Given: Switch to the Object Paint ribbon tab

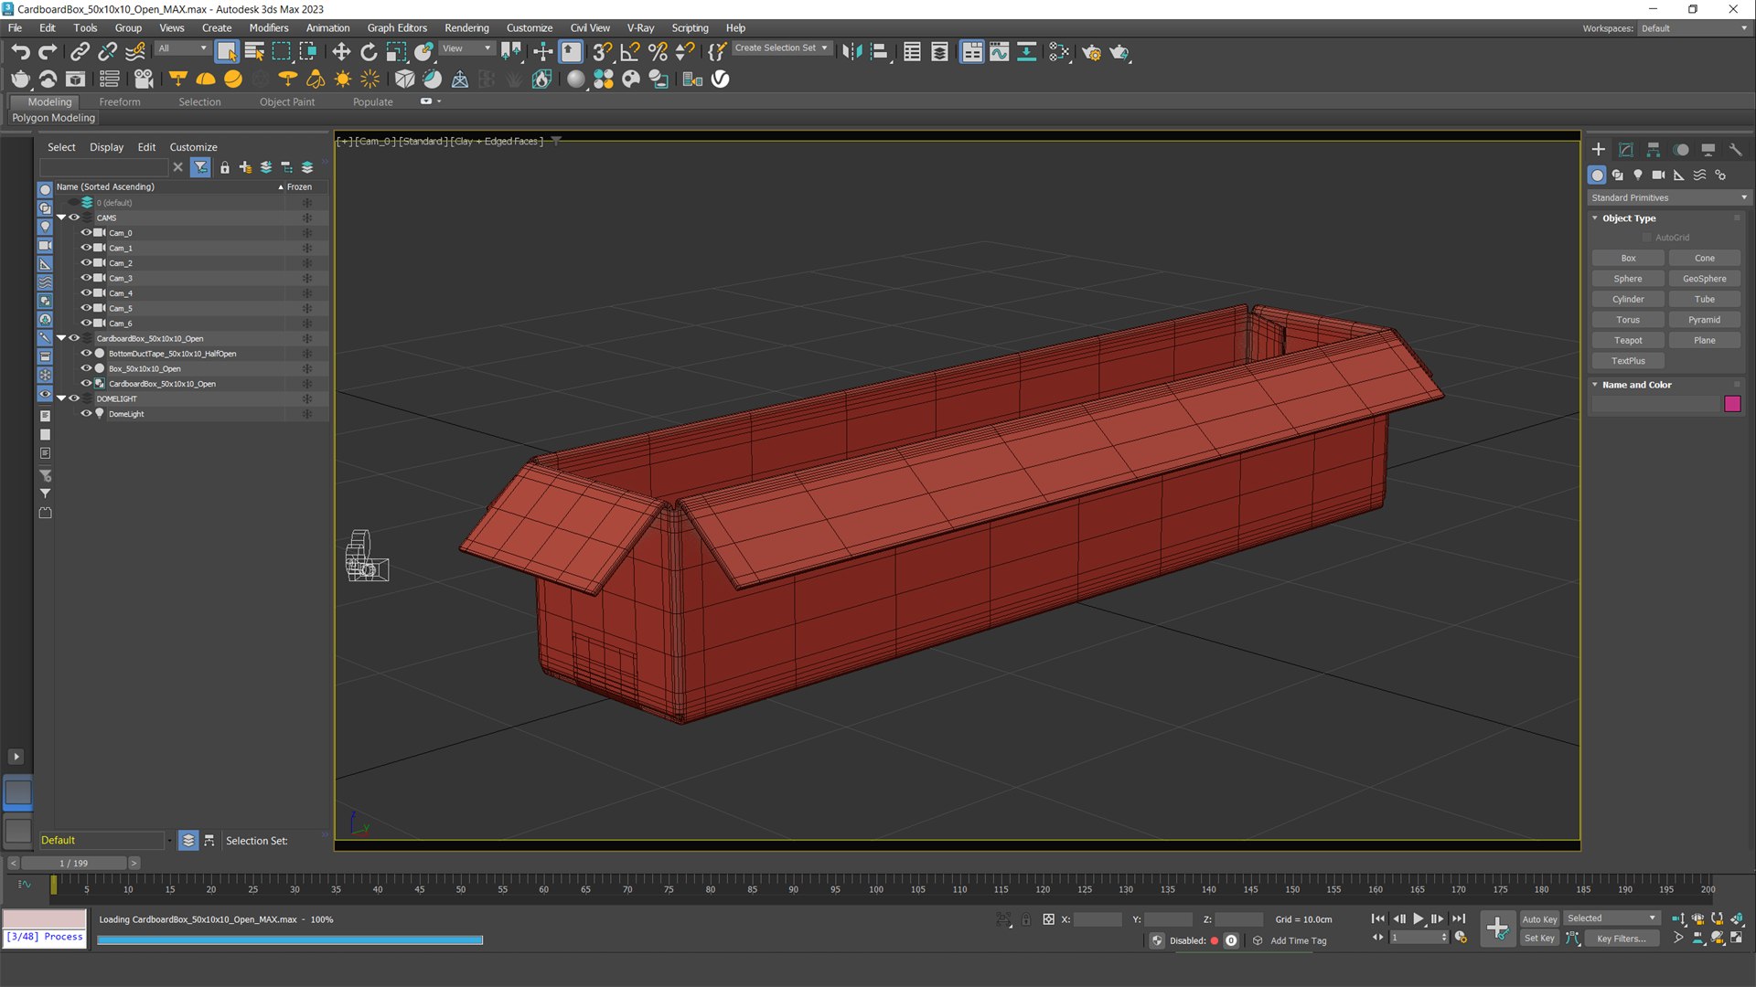Looking at the screenshot, I should pyautogui.click(x=287, y=102).
